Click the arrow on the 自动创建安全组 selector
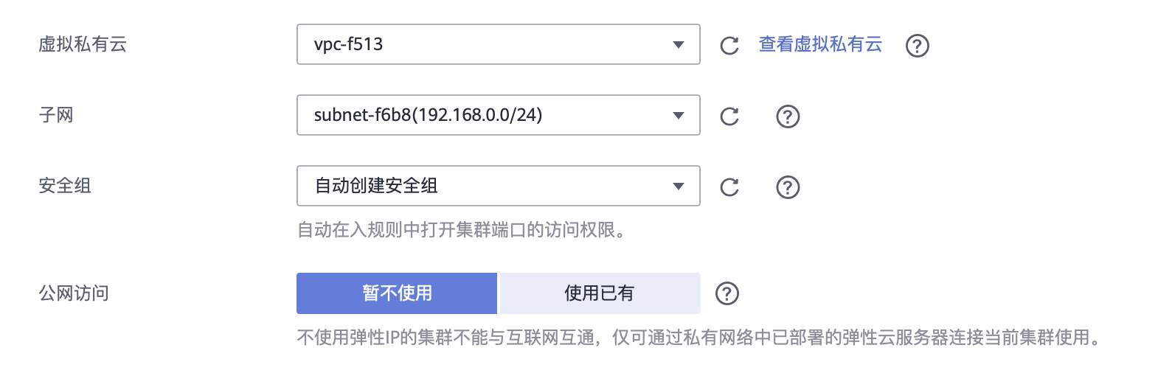The width and height of the screenshot is (1158, 373). (679, 186)
